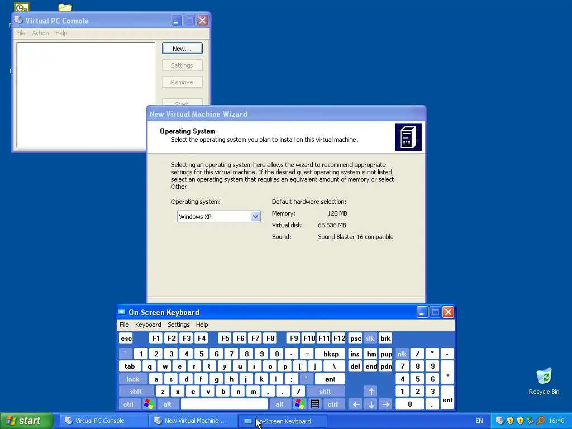572x429 pixels.
Task: Toggle the left ctrl key
Action: (x=128, y=404)
